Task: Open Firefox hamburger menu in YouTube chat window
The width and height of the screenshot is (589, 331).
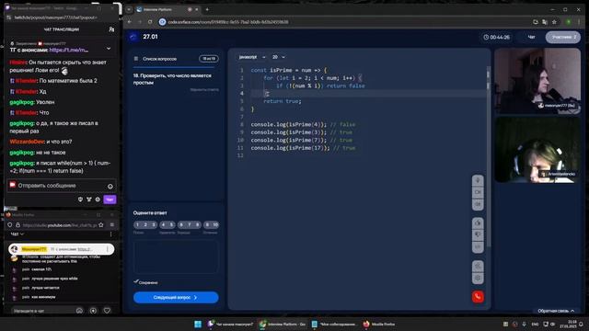Action: click(x=112, y=224)
